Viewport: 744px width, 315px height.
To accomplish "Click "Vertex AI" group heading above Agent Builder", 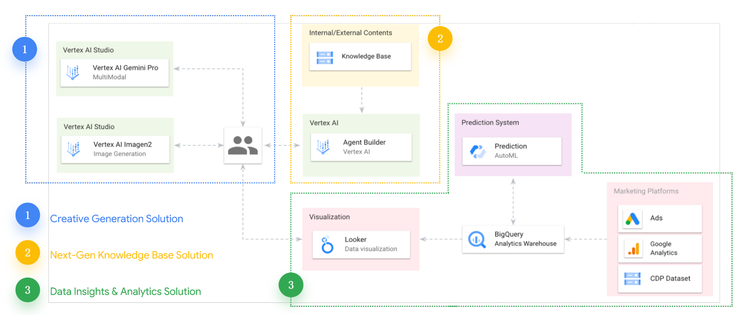I will (x=324, y=123).
